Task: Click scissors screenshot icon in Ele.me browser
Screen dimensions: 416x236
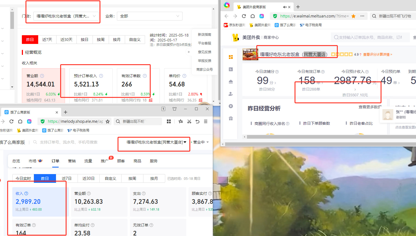Action: (189, 121)
